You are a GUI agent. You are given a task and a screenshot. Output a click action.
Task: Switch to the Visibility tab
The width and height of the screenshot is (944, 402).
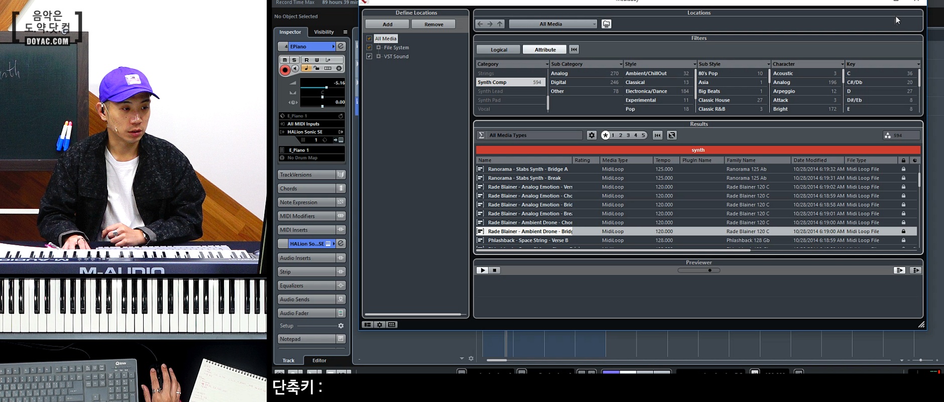pos(324,32)
